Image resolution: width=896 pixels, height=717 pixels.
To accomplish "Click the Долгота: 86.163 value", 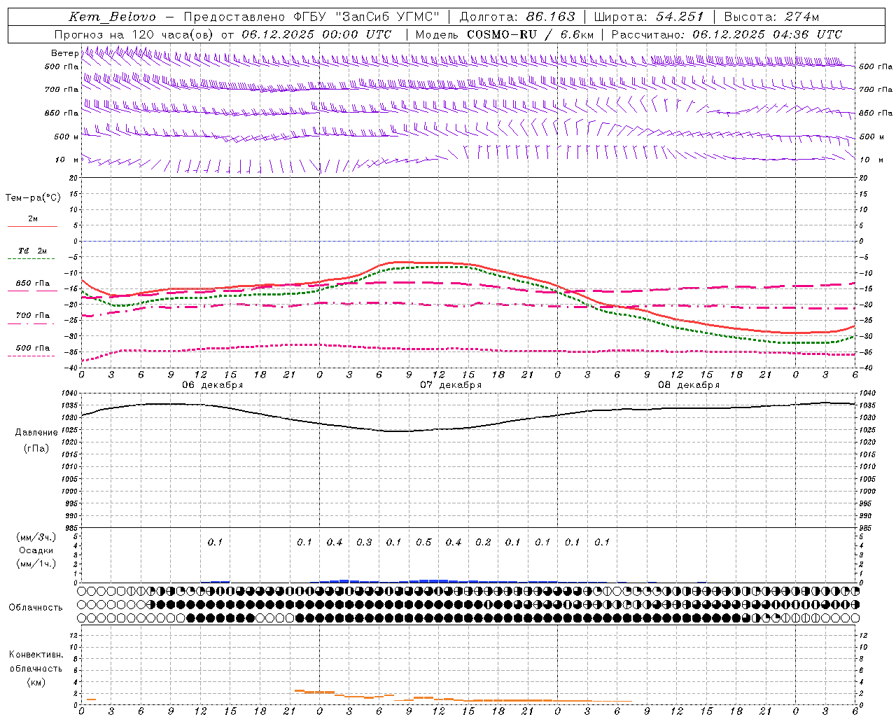I will 517,17.
